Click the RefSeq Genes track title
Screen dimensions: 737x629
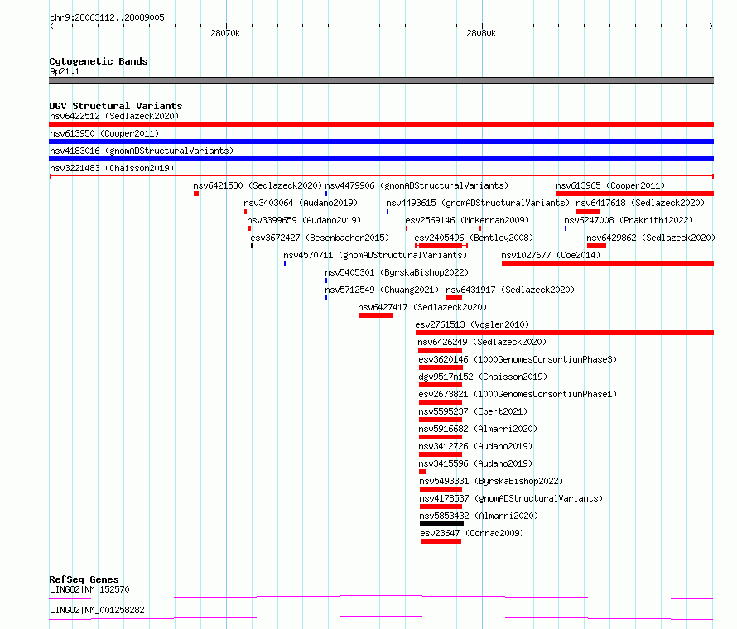(x=84, y=579)
